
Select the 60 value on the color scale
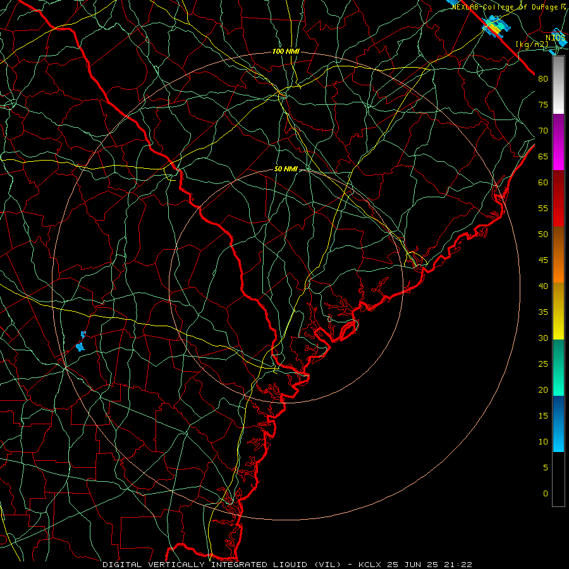point(543,183)
